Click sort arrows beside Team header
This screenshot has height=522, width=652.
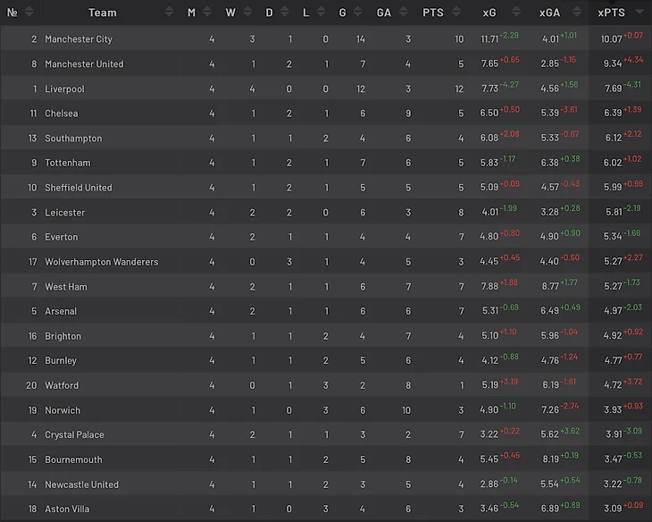(166, 13)
